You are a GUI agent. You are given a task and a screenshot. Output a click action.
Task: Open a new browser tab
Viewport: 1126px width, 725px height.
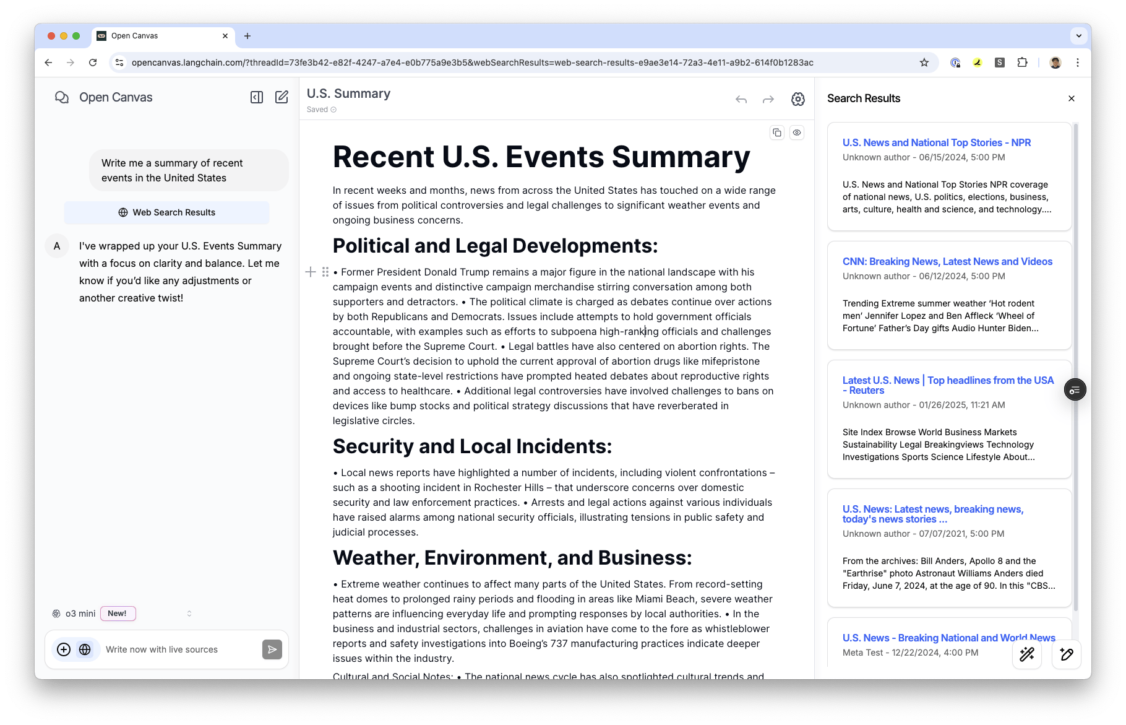point(247,36)
